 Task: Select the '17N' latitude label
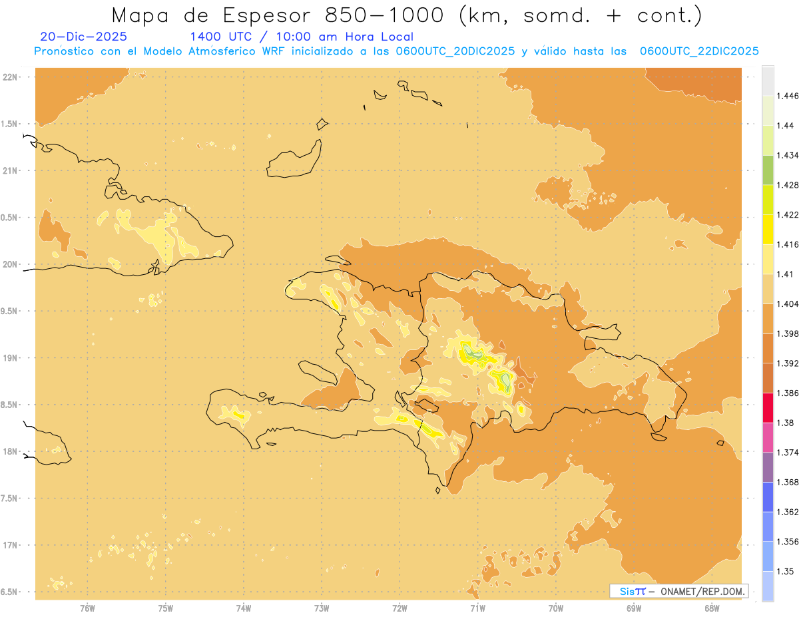pos(10,545)
